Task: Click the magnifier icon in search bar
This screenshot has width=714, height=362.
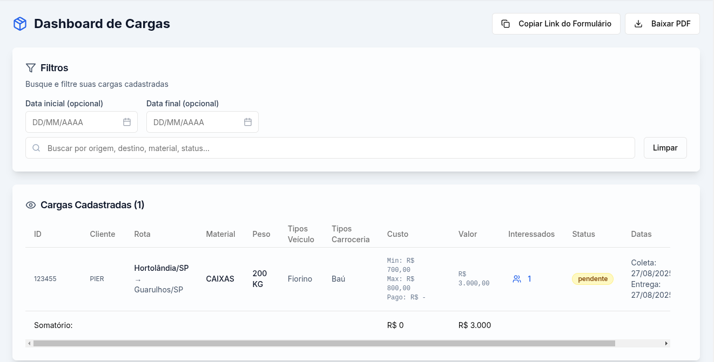Action: click(37, 148)
